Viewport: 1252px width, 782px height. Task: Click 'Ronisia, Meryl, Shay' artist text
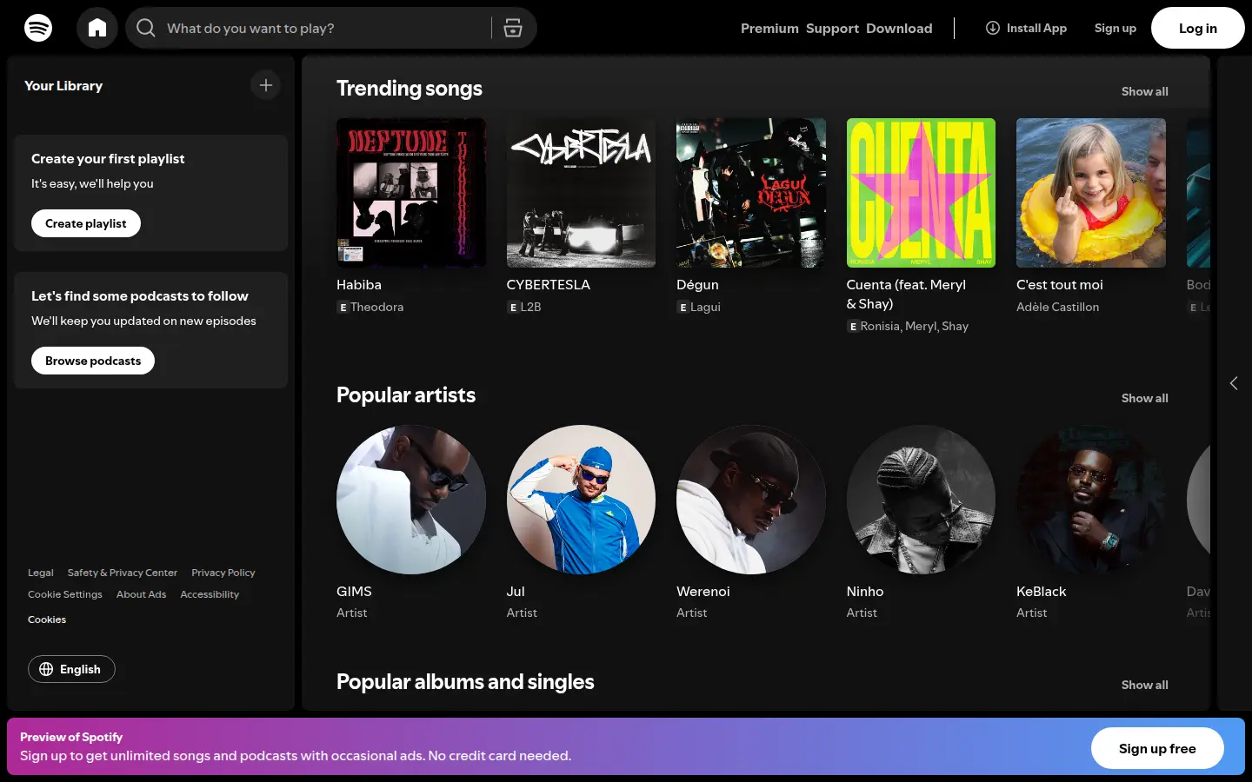click(x=914, y=326)
